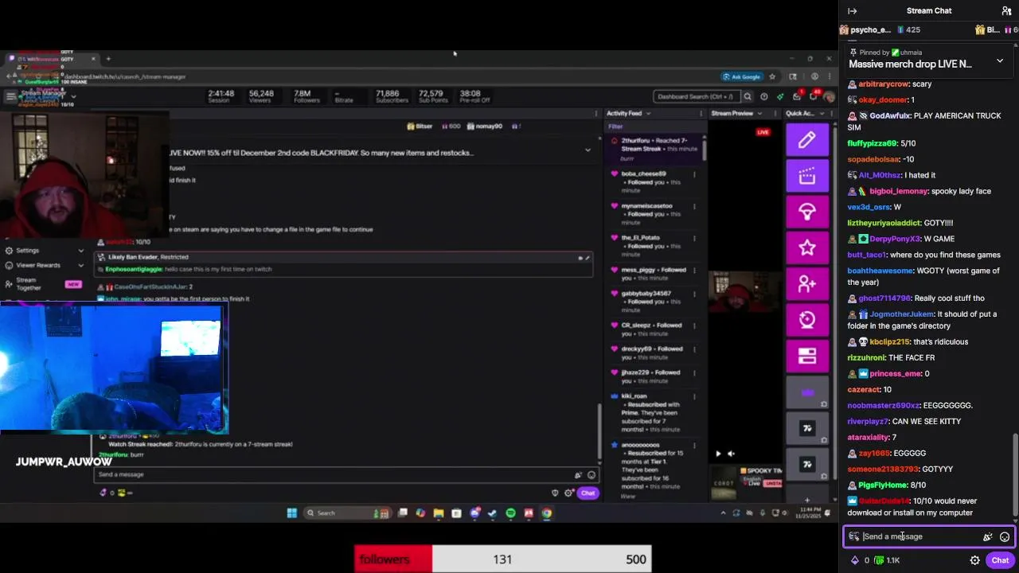Click username fluffypizza69 in chat
The height and width of the screenshot is (573, 1019).
coord(873,143)
